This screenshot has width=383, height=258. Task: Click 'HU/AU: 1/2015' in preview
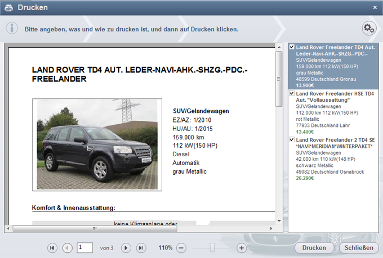tap(193, 129)
